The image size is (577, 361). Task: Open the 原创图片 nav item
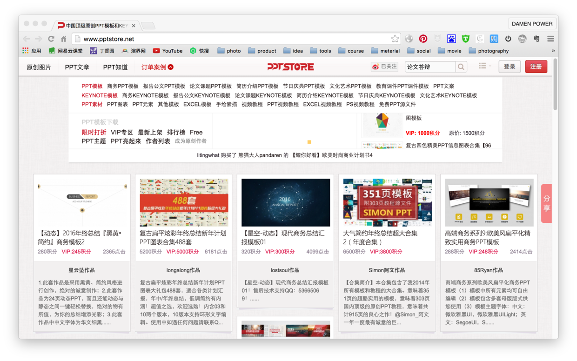pyautogui.click(x=39, y=67)
